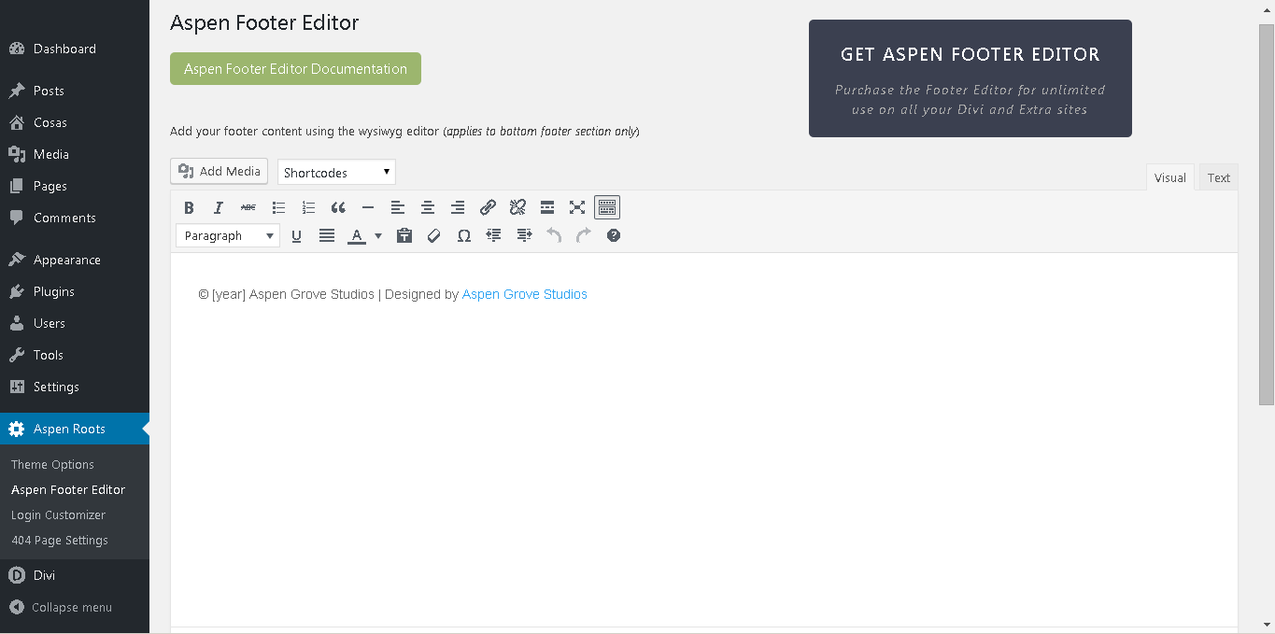
Task: Open the Users menu
Action: tap(75, 323)
